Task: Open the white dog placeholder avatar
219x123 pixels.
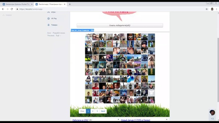Action: (x=151, y=93)
